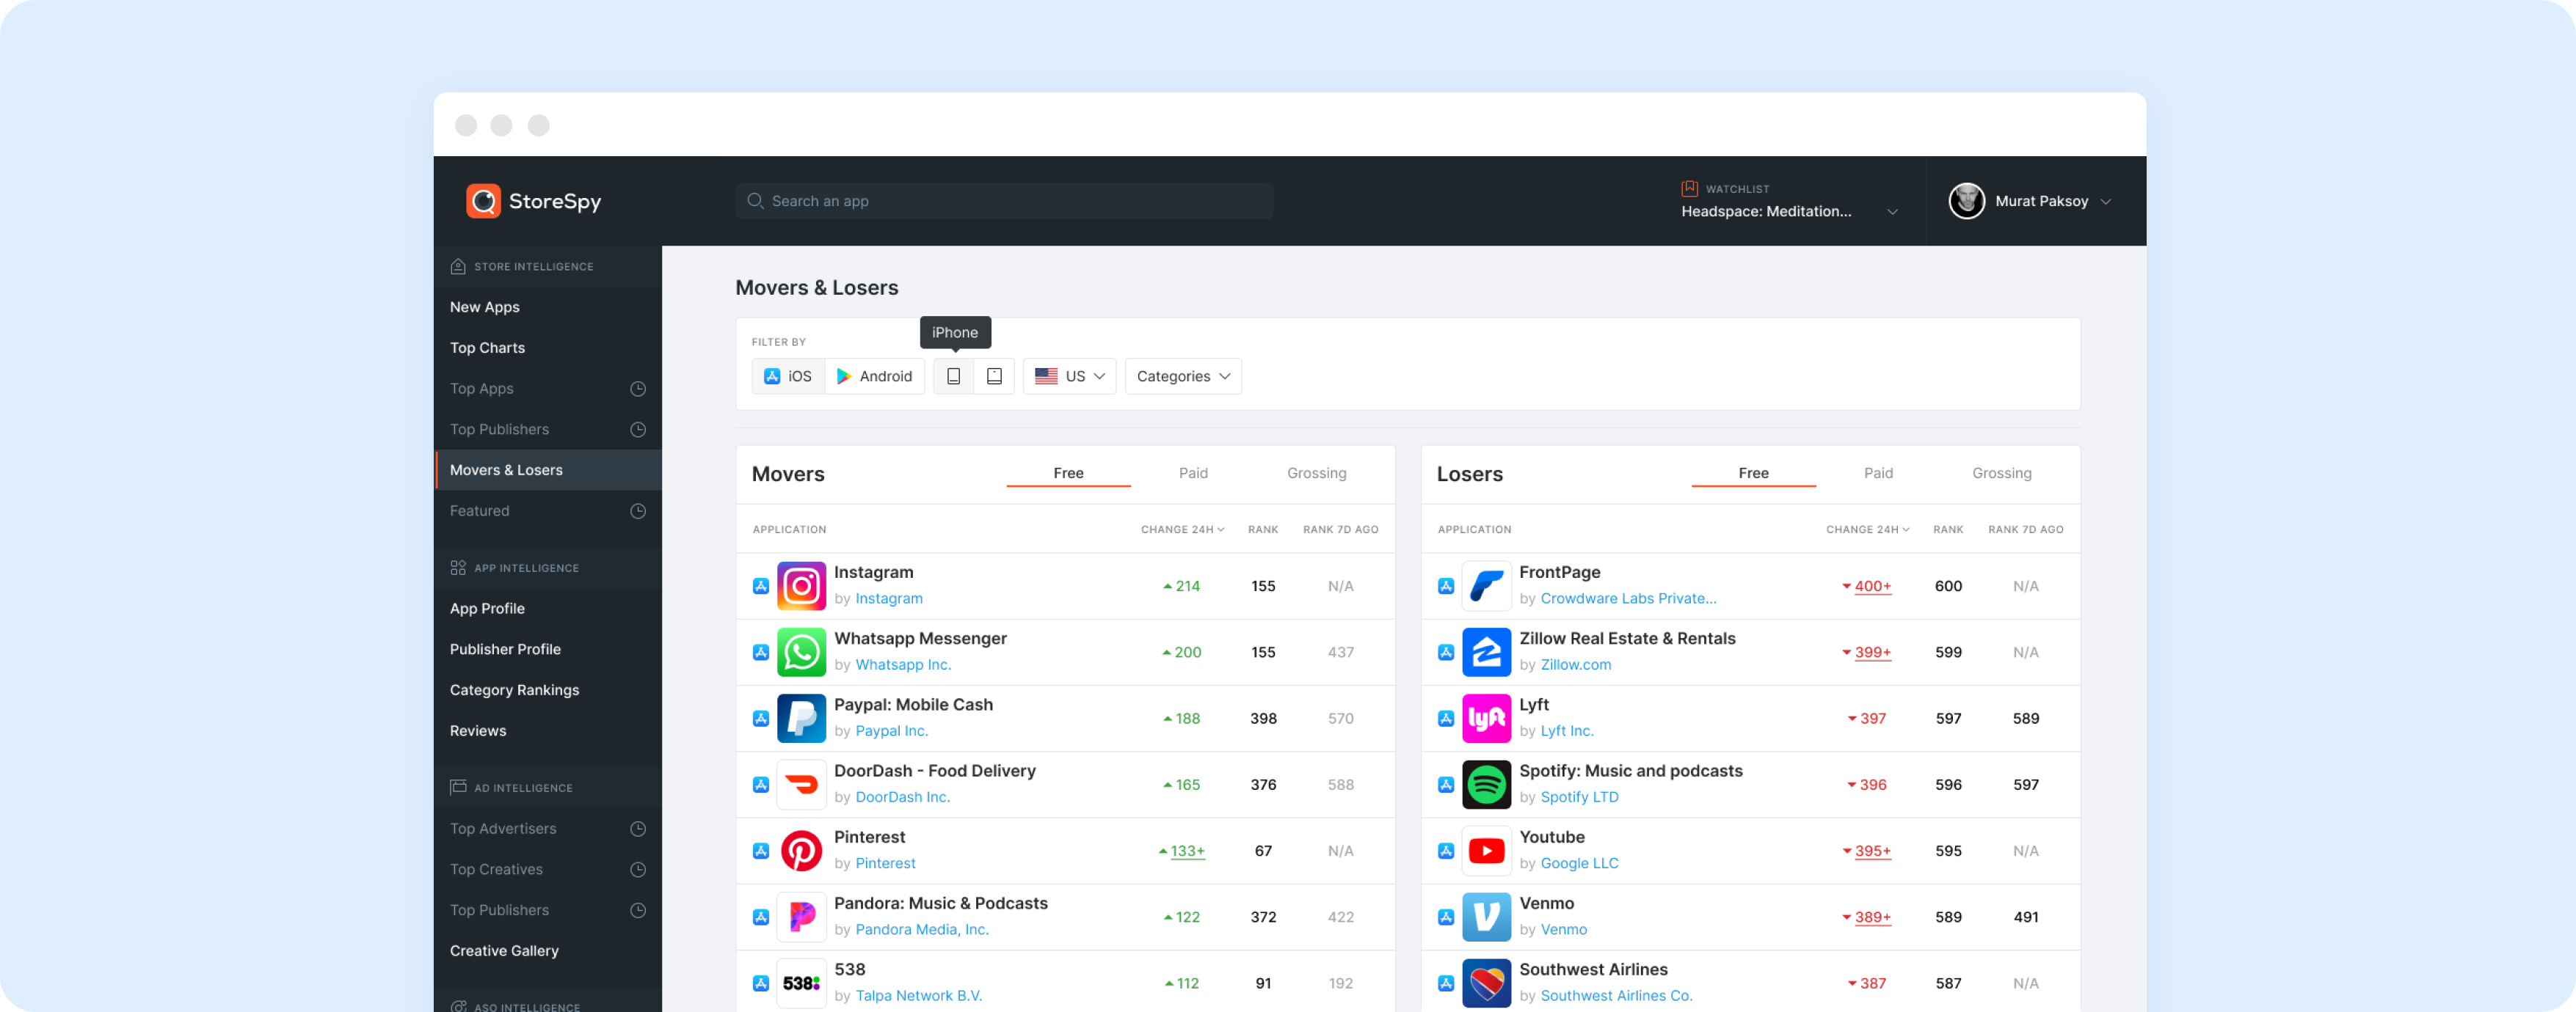The height and width of the screenshot is (1012, 2576).
Task: Click the Zillow app icon
Action: (1486, 651)
